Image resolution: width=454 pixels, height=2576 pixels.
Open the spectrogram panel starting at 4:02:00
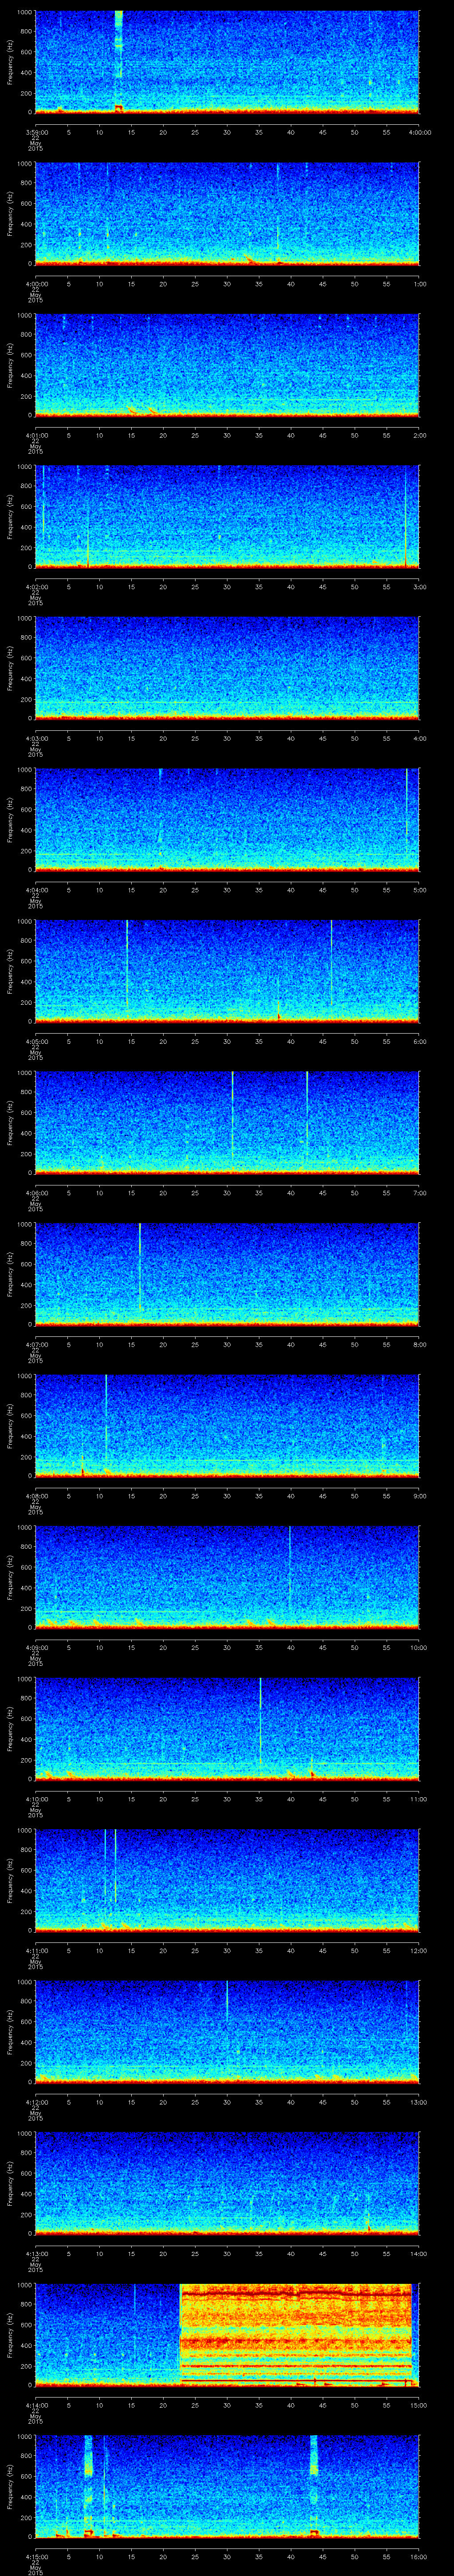(227, 516)
